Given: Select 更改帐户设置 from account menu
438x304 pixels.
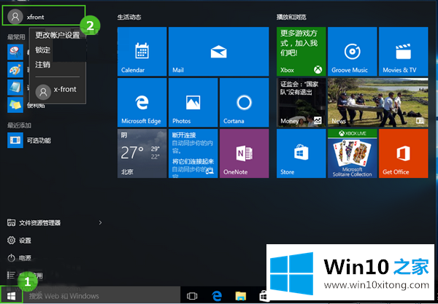Looking at the screenshot, I should point(57,35).
